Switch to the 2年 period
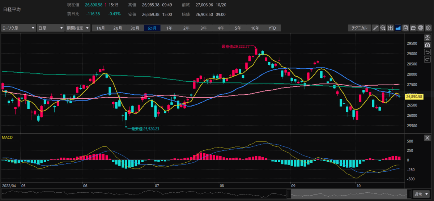Screen dimensions: 434x201 coord(186,28)
